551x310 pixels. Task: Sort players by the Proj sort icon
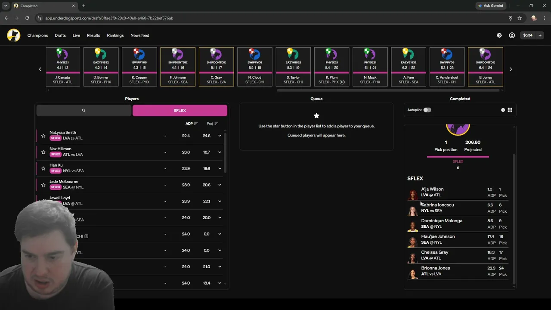click(x=216, y=124)
